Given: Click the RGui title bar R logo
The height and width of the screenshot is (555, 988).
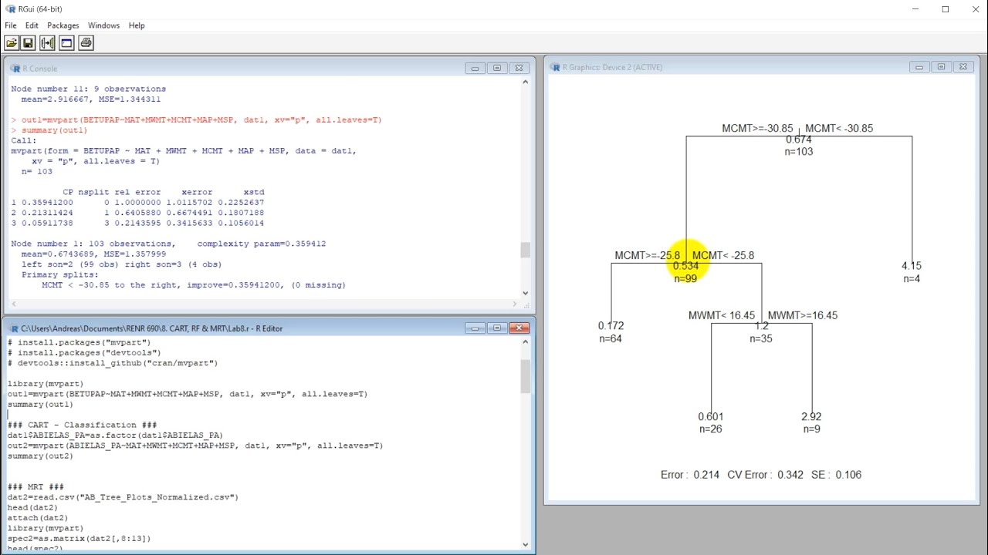Looking at the screenshot, I should (10, 9).
